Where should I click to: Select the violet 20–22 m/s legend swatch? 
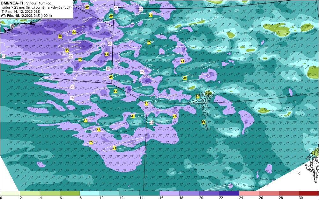pos(209,193)
